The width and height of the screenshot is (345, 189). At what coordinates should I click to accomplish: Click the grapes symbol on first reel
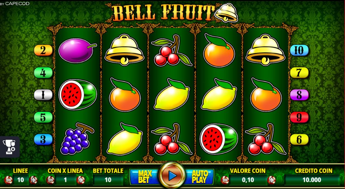77,139
